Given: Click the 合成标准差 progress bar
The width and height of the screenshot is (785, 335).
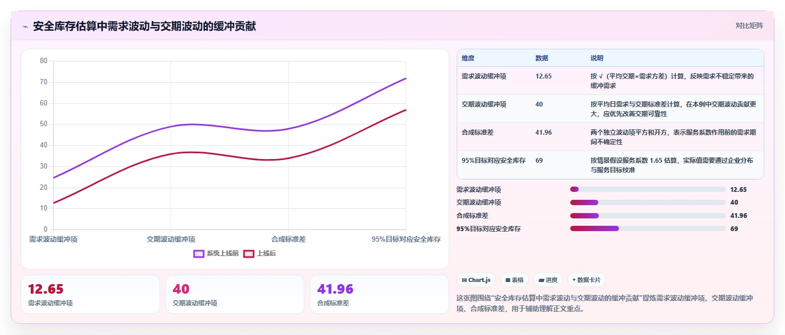Looking at the screenshot, I should pyautogui.click(x=648, y=216).
